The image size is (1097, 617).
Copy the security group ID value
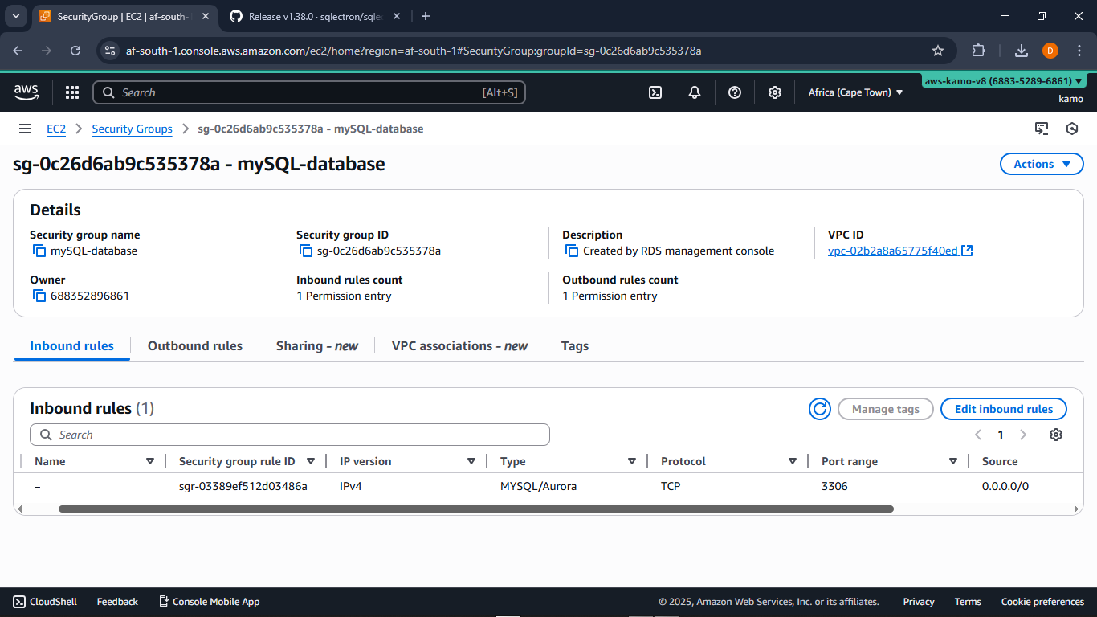tap(305, 251)
